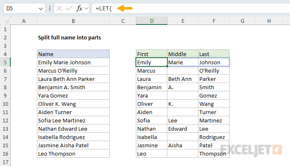Select column H header

(x=269, y=21)
